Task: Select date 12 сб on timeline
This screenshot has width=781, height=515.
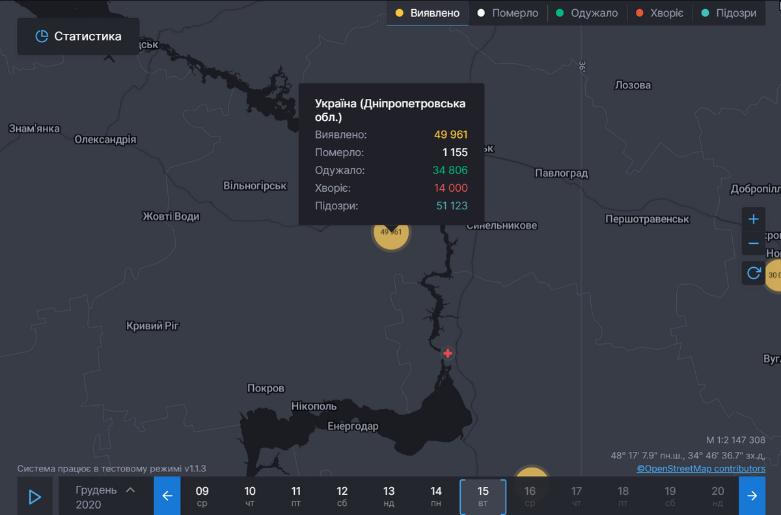Action: tap(342, 496)
